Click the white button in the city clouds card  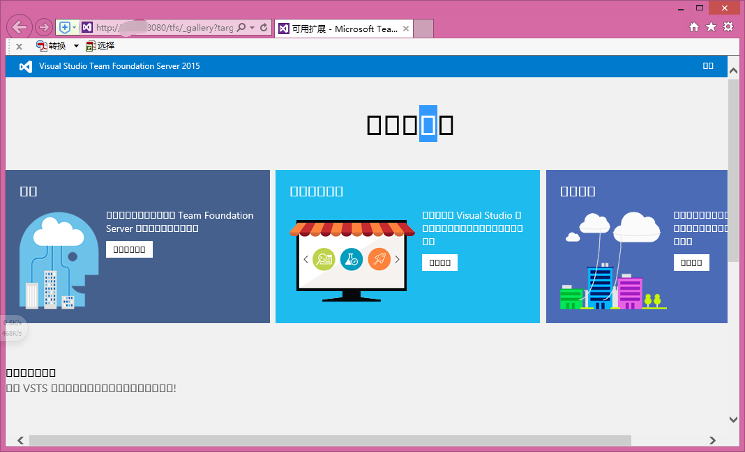pos(691,263)
